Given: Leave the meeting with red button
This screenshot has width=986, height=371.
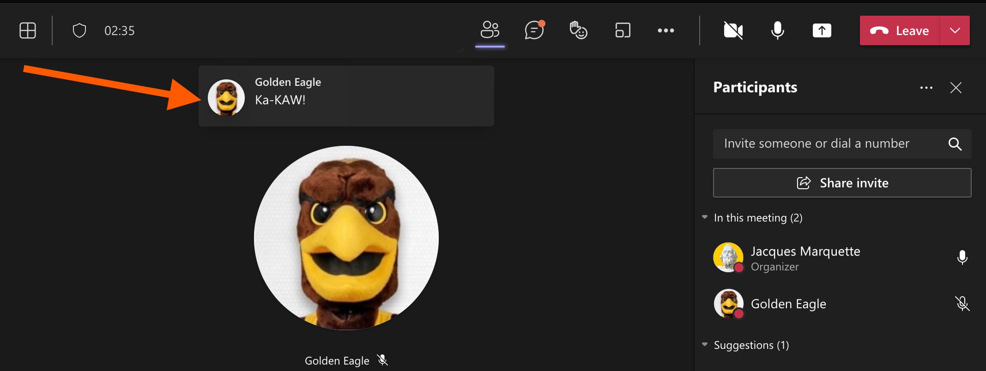Looking at the screenshot, I should pyautogui.click(x=899, y=30).
